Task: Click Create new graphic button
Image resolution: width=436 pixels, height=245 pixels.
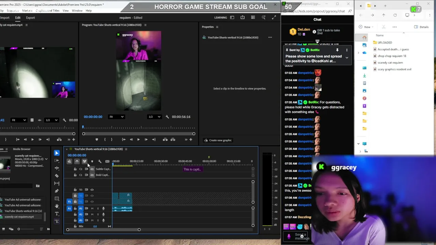Action: click(218, 140)
